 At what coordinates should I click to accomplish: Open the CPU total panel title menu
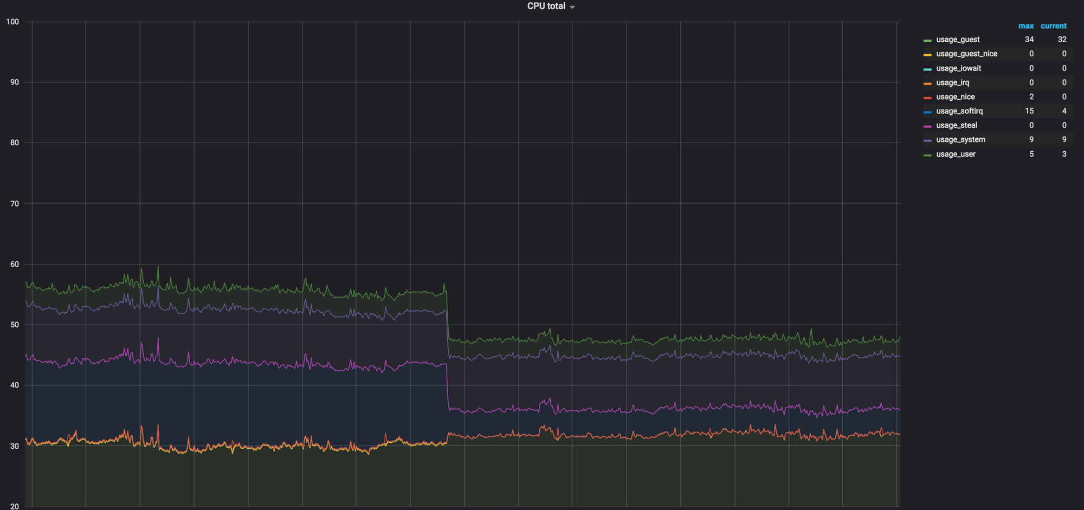pos(550,6)
